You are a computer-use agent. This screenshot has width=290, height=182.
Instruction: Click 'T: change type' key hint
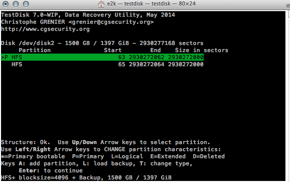pos(166,163)
